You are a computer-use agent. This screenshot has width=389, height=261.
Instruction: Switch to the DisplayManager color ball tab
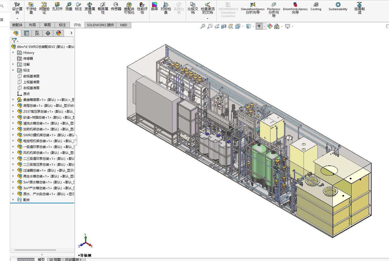coord(59,33)
